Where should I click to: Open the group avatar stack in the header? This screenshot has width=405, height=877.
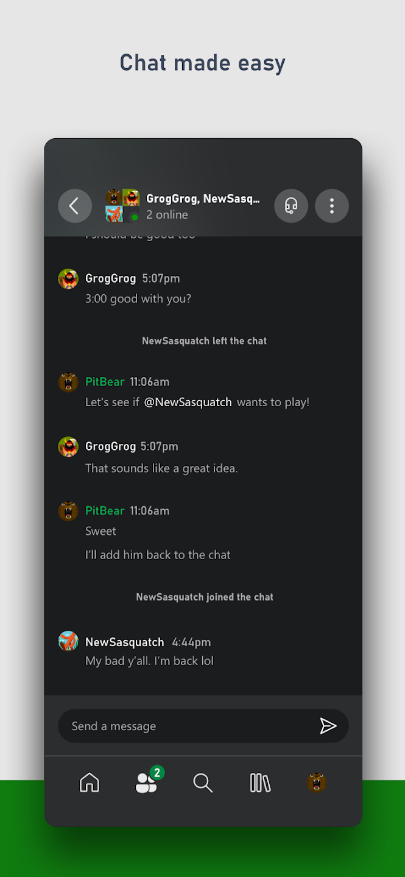(x=122, y=206)
